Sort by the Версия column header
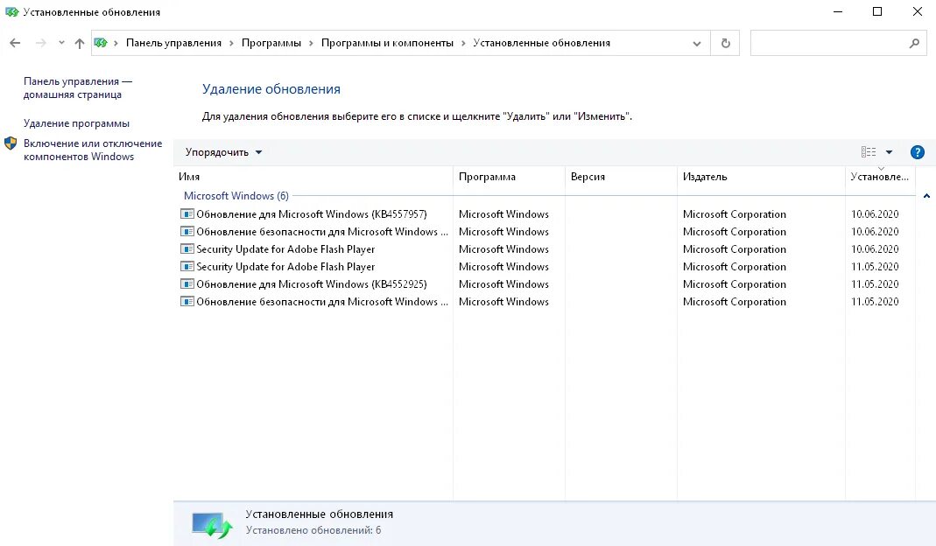This screenshot has height=546, width=936. click(x=622, y=177)
